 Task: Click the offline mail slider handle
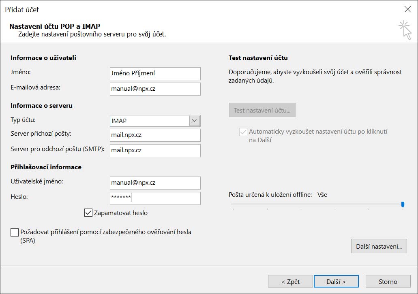tap(403, 205)
